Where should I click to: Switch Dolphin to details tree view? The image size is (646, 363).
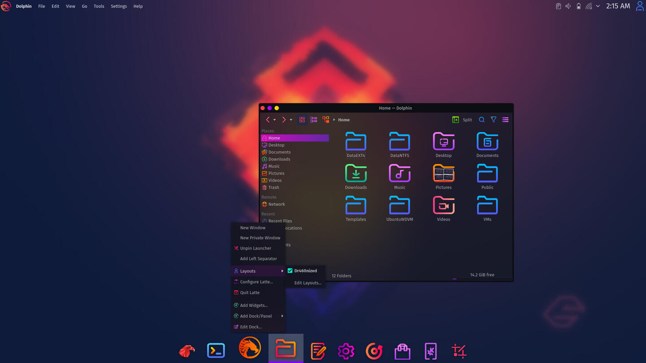tap(326, 120)
